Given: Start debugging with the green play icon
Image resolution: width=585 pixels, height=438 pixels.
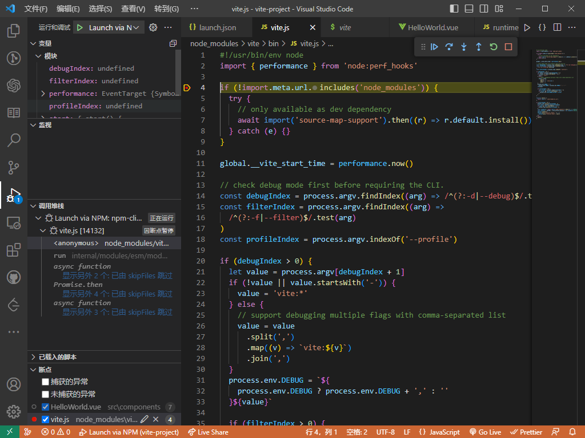Looking at the screenshot, I should click(80, 27).
